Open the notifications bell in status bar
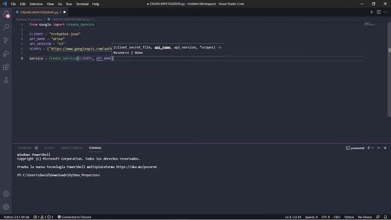Viewport: 391px width, 220px height. pyautogui.click(x=386, y=217)
